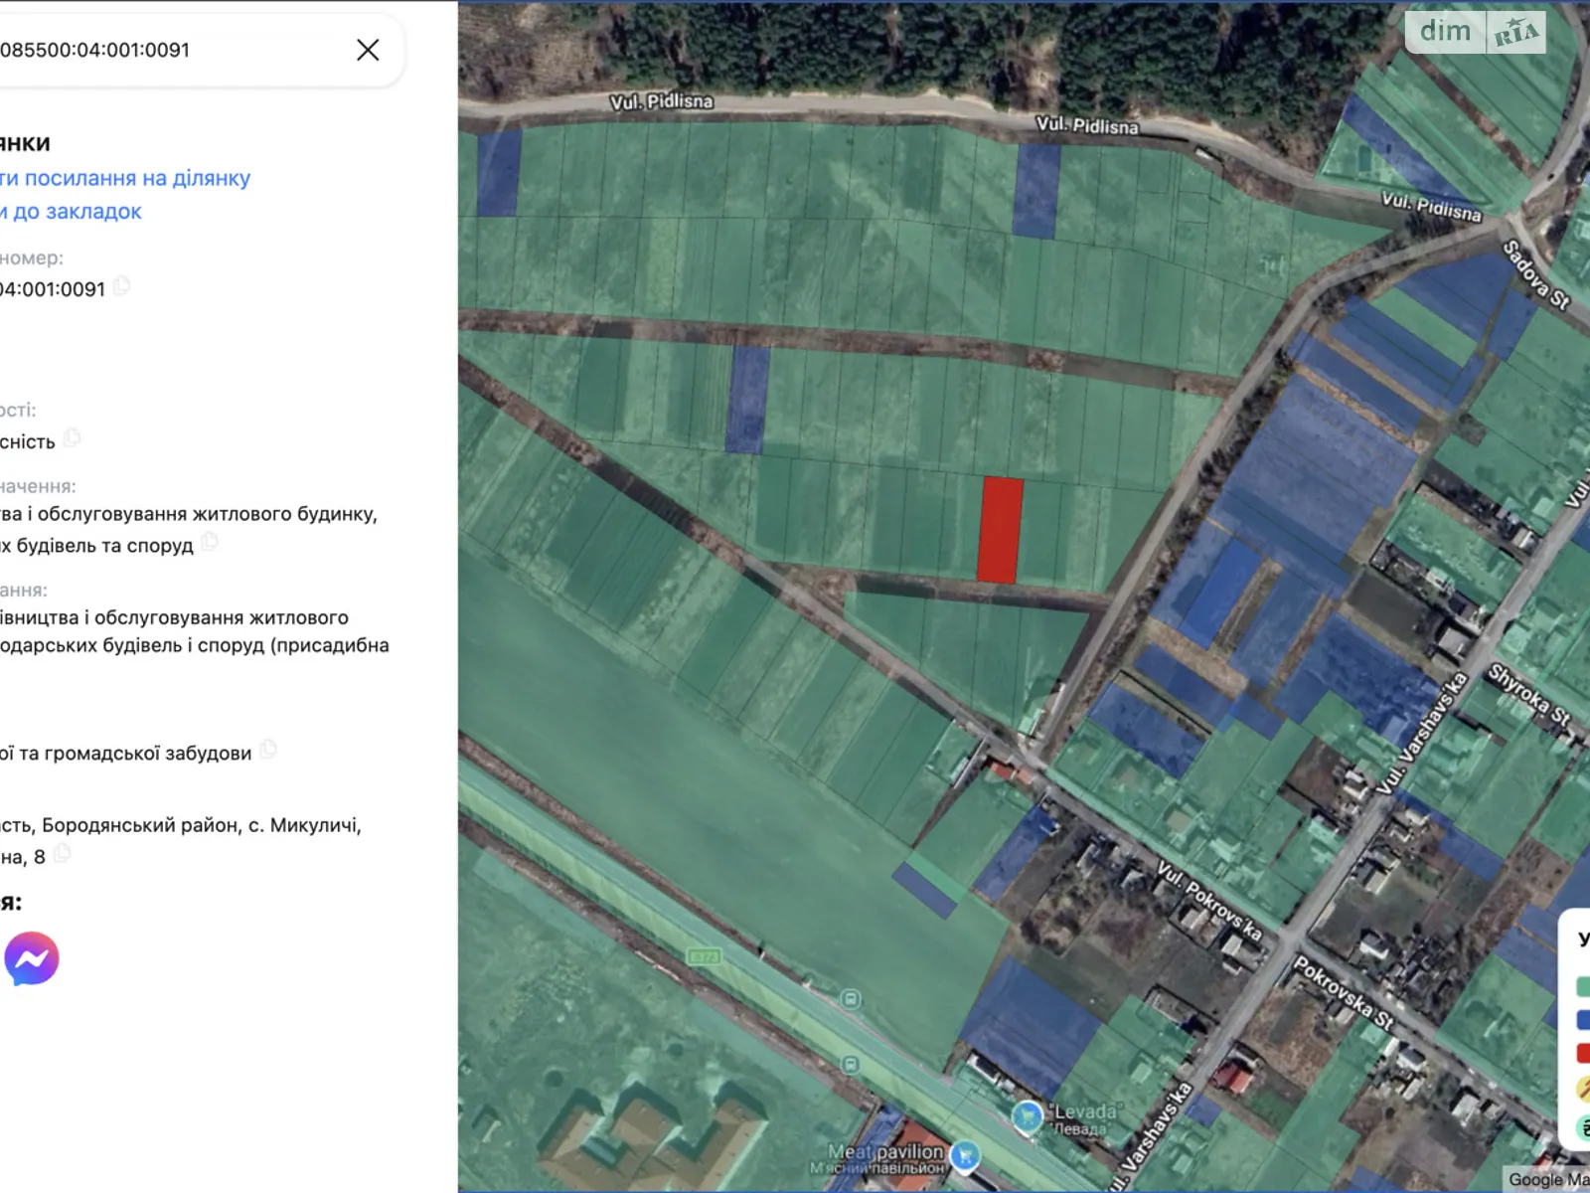Click the green legend color swatch

coord(1583,986)
